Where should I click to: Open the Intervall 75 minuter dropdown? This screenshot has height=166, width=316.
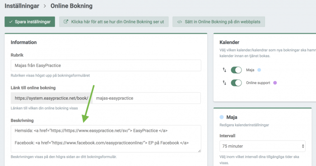[x=262, y=146]
